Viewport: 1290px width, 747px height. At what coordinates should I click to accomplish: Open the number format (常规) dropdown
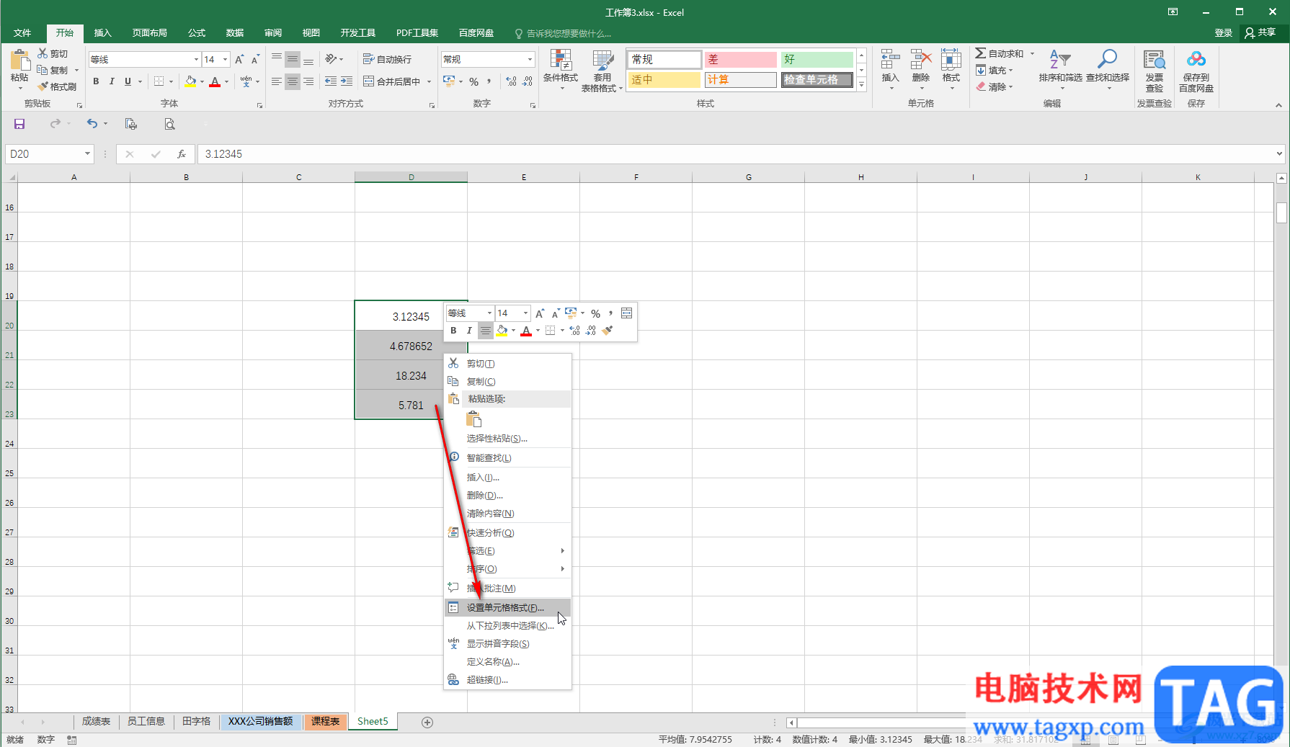pos(530,59)
